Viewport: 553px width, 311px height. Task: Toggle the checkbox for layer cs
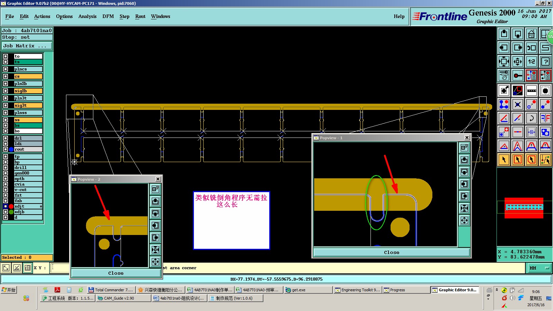6,76
